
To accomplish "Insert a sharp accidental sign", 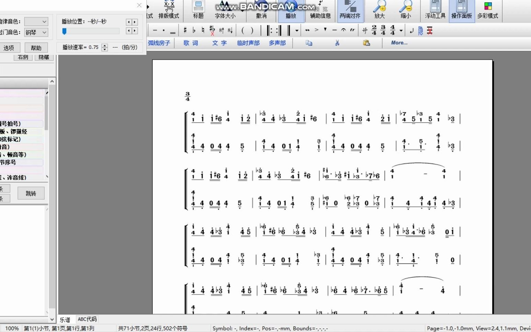I will coord(185,31).
